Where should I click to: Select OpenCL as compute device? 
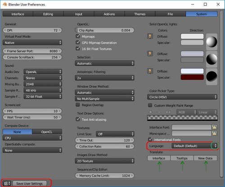[47, 132]
